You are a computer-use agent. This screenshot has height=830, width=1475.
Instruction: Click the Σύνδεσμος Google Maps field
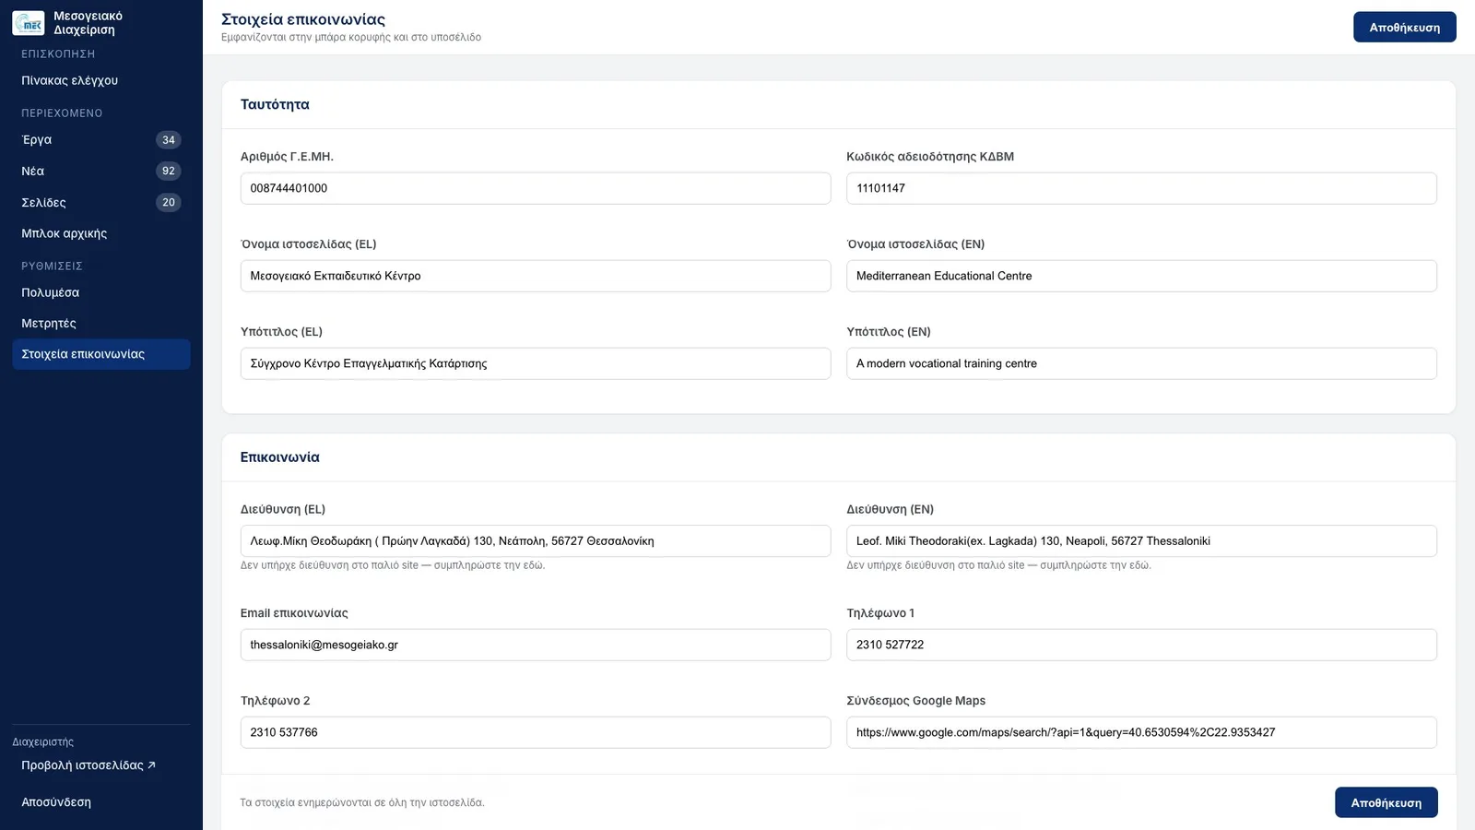tap(1141, 732)
